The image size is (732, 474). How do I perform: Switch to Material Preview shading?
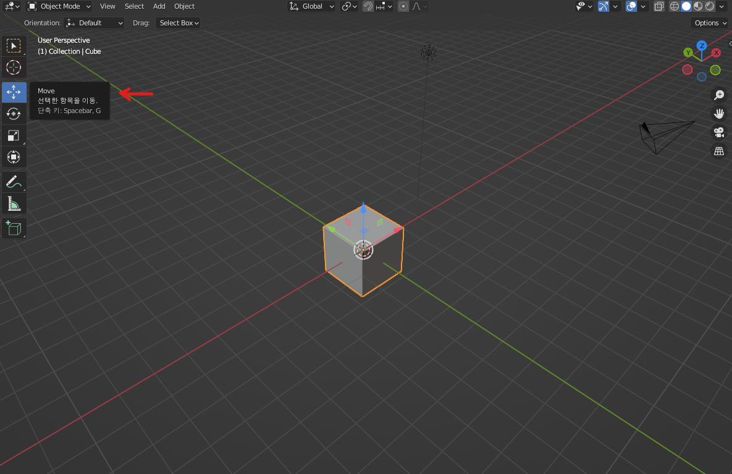[698, 6]
